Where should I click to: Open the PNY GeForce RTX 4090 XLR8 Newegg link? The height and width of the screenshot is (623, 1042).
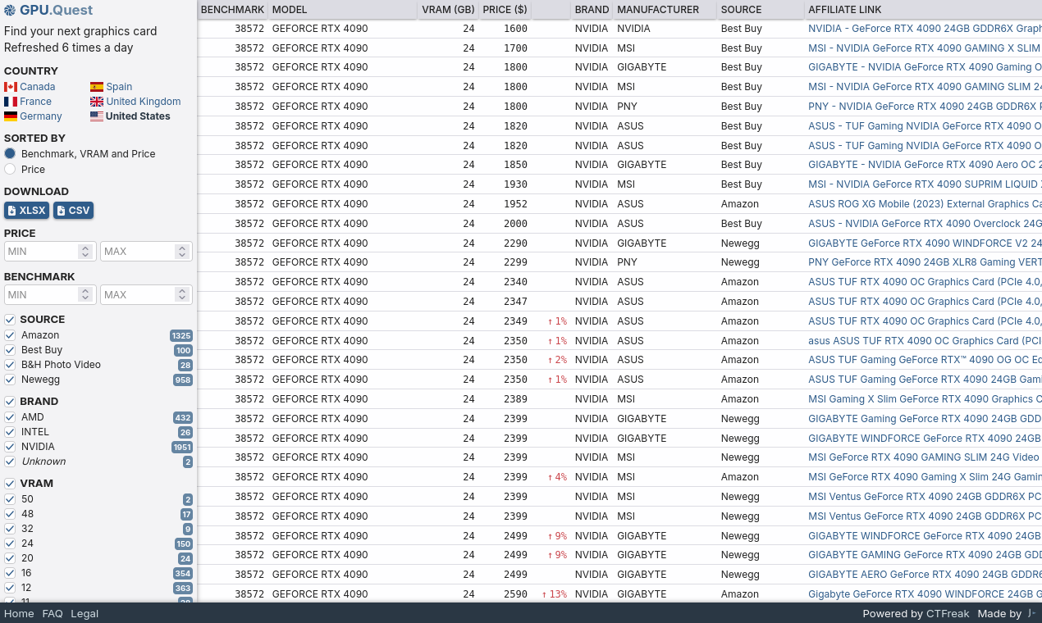(925, 262)
